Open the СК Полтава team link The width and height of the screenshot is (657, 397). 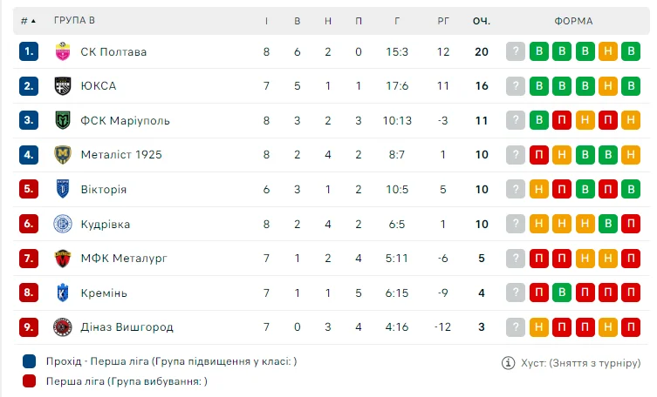click(x=113, y=51)
